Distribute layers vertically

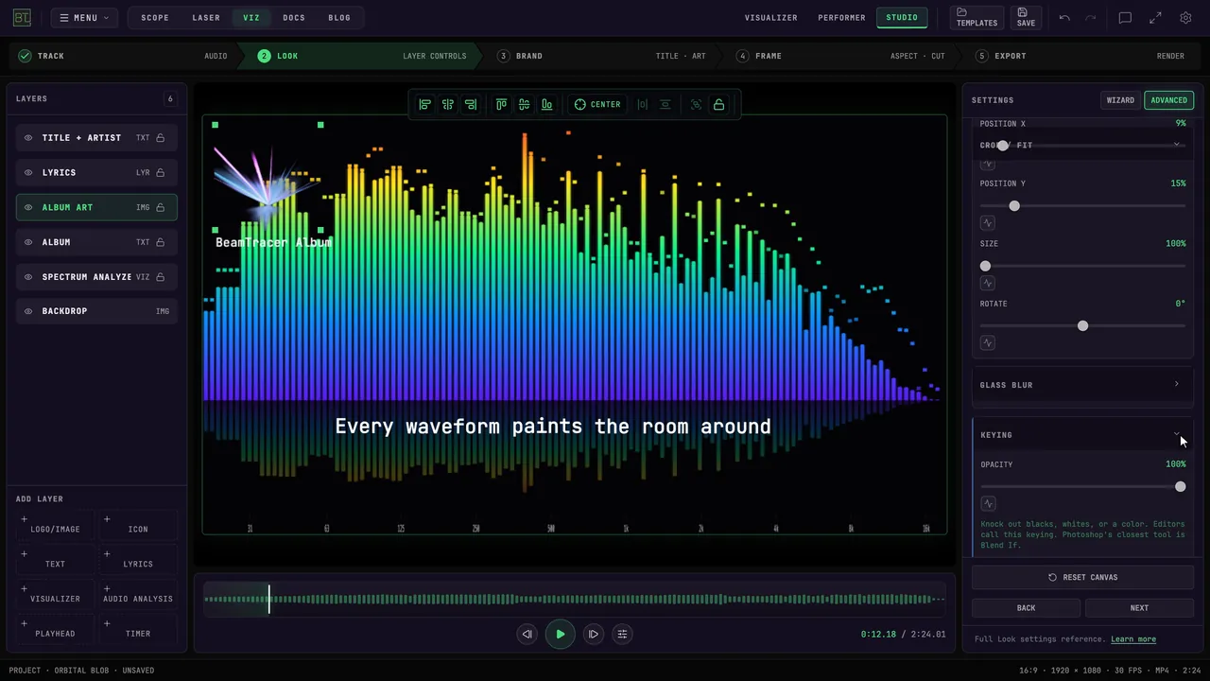pyautogui.click(x=665, y=104)
